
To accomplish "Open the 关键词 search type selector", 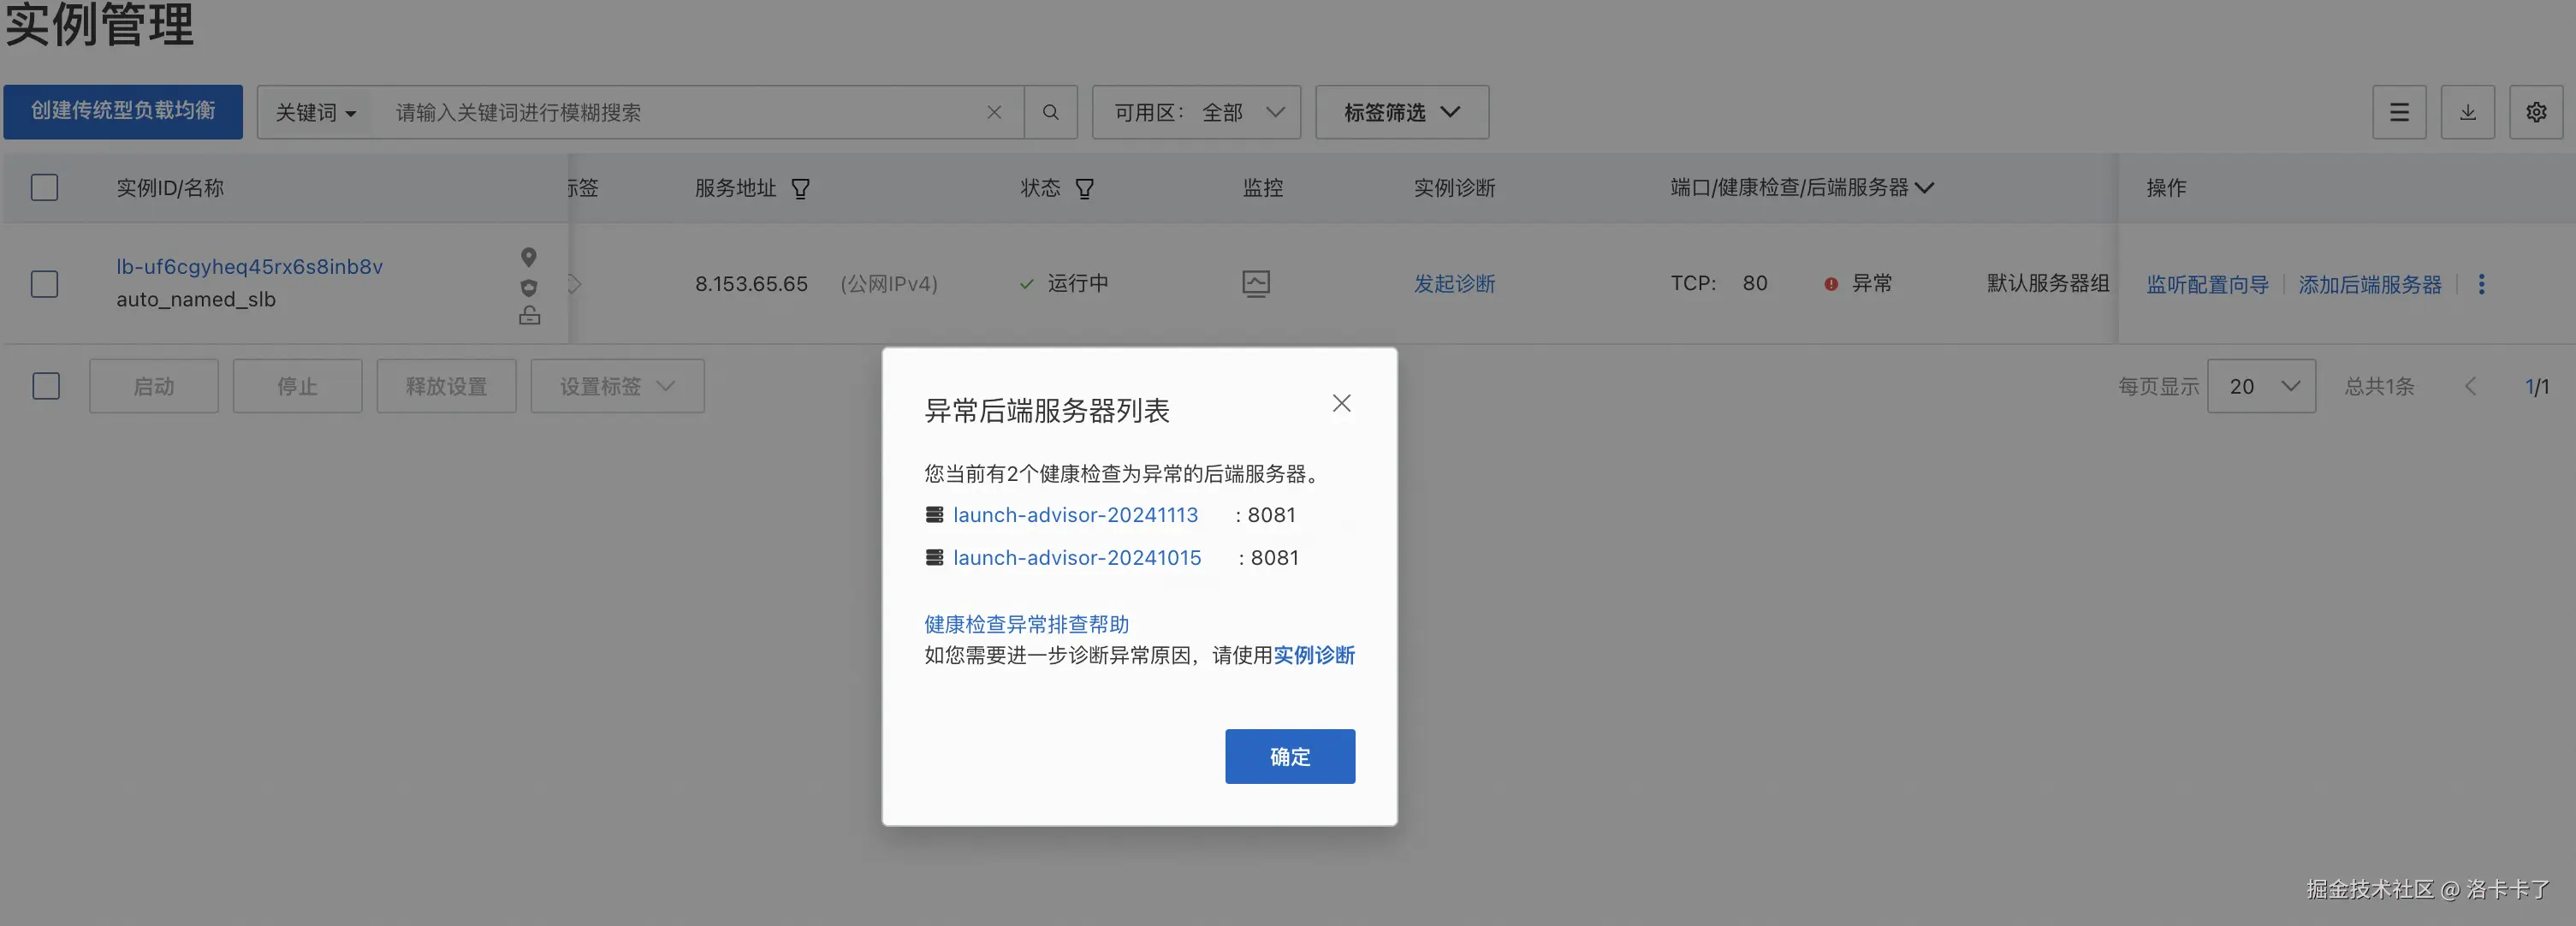I will [x=315, y=112].
